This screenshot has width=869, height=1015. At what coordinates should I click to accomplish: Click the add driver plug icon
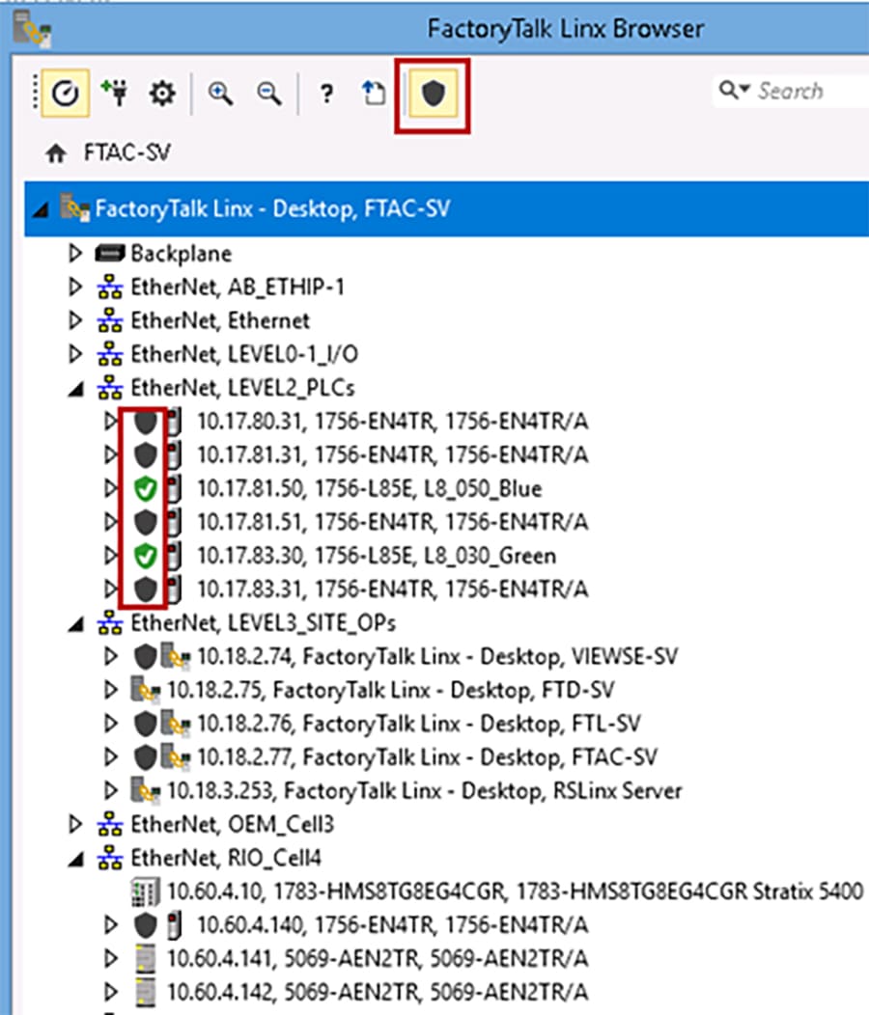pyautogui.click(x=115, y=94)
